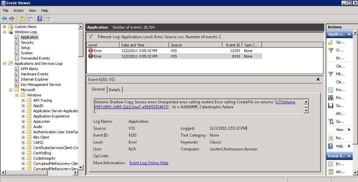This screenshot has width=358, height=182.
Task: Click the filter funnel icon beside Filtered text
Action: [90, 37]
